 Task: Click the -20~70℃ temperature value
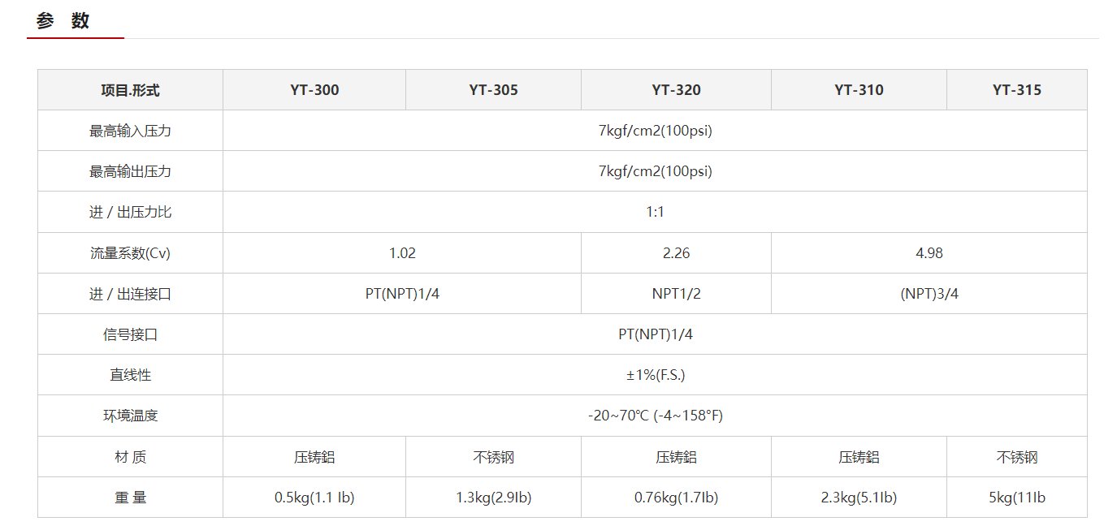tap(655, 416)
